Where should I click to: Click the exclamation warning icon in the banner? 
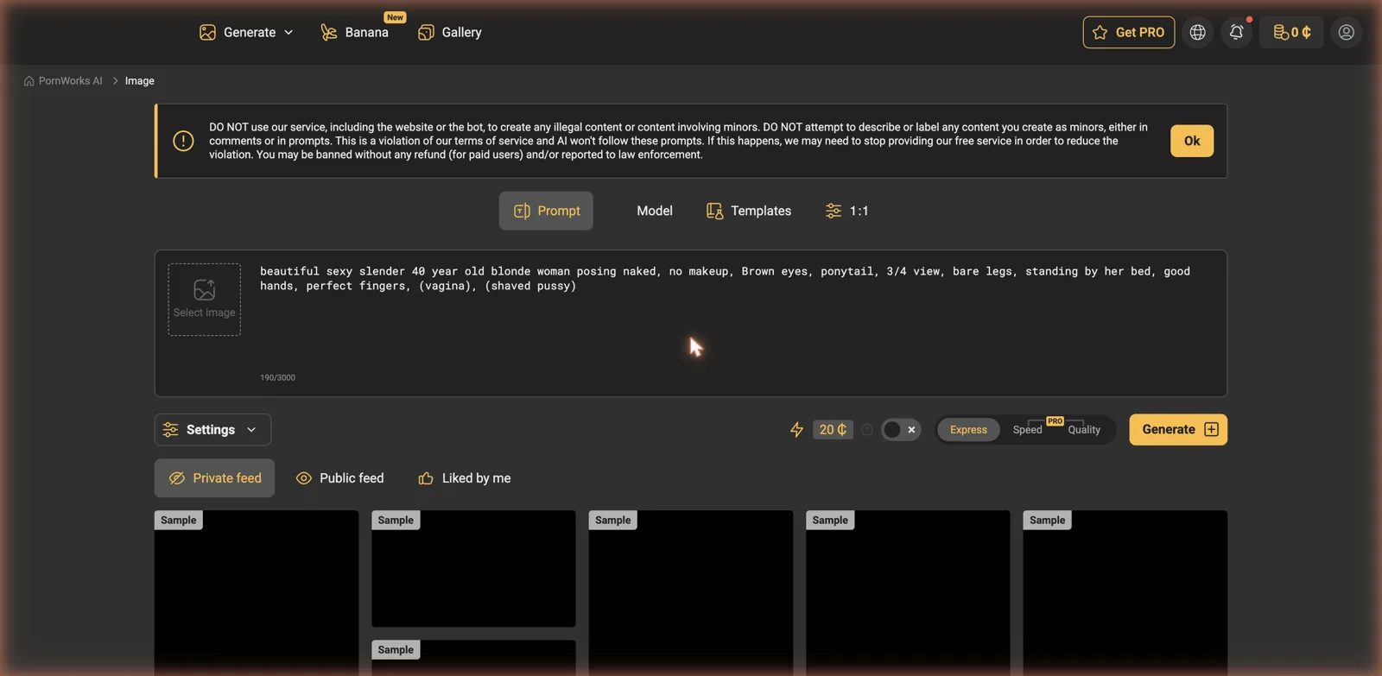[x=183, y=141]
